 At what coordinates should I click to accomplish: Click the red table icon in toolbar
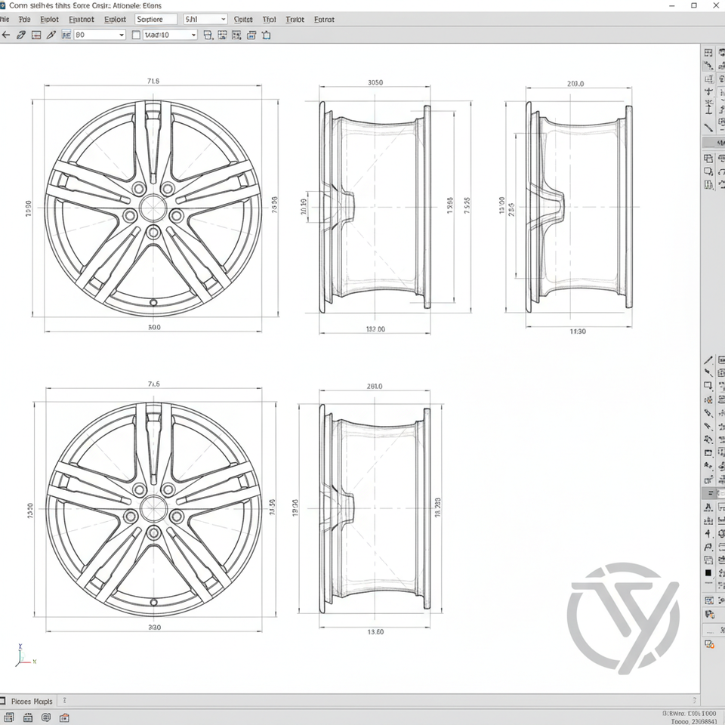[x=35, y=35]
